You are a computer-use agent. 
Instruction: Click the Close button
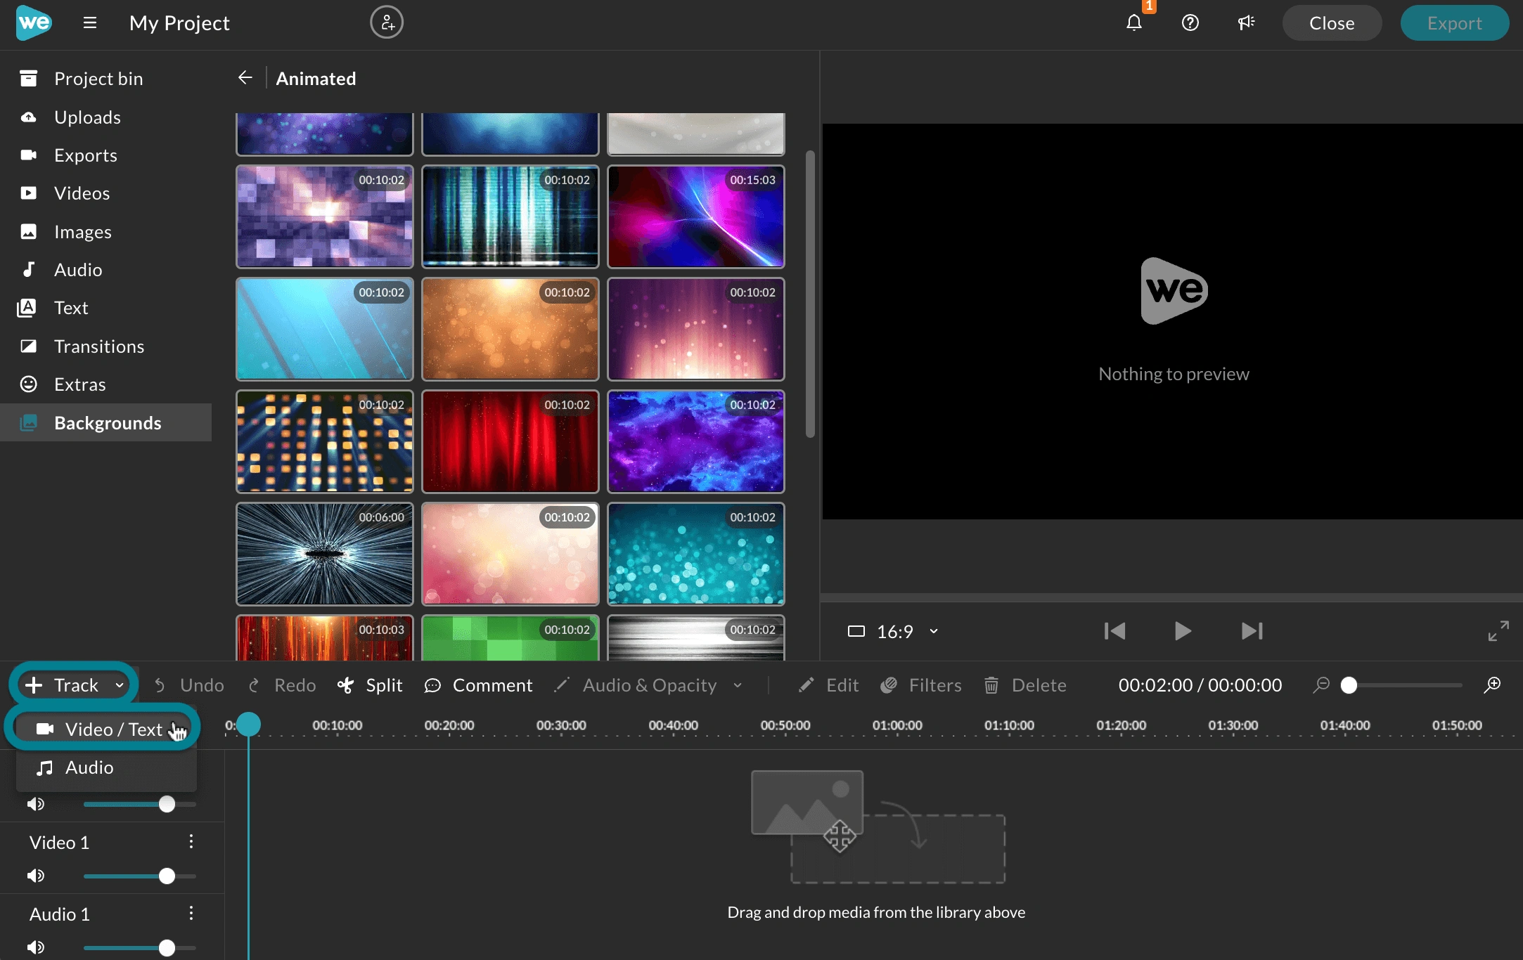[1332, 23]
